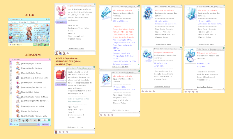This screenshot has width=233, height=139.
Task: Click the Greva Sombria boots item image
Action: point(191,13)
